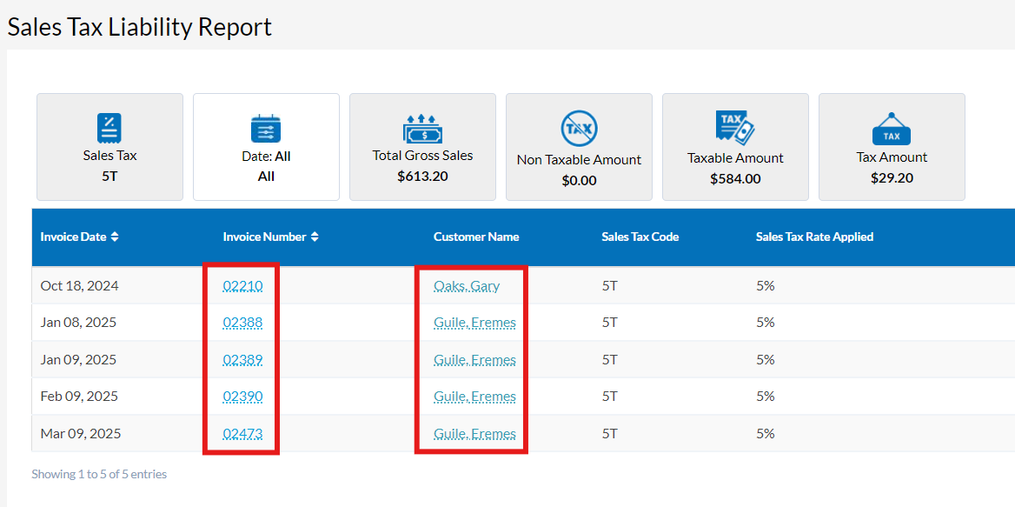Click the Customer Name column header

tap(476, 237)
